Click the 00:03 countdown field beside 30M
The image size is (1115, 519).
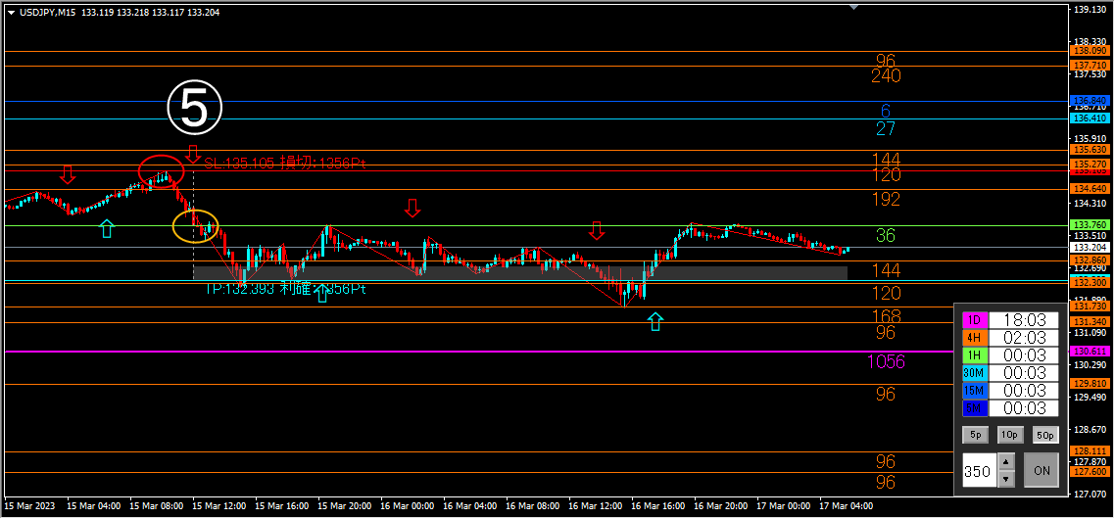[1023, 373]
